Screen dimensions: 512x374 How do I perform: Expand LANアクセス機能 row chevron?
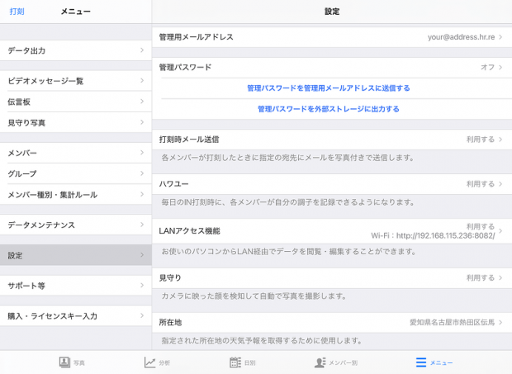point(500,230)
